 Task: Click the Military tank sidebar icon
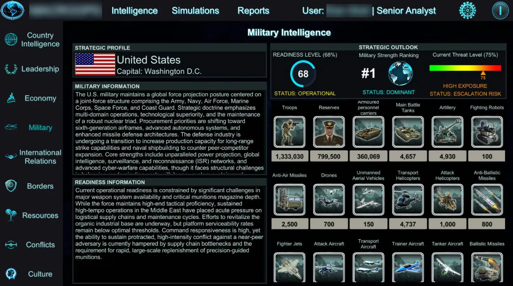[x=11, y=128]
